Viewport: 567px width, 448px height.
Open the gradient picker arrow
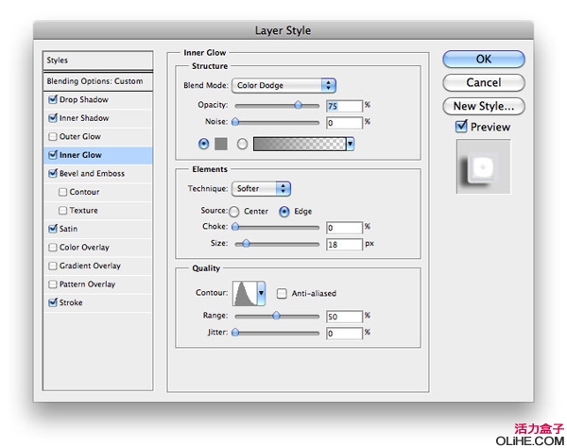(350, 144)
